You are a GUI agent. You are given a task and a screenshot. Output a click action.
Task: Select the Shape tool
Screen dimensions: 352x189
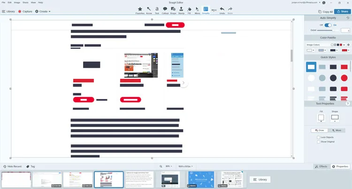[x=173, y=10]
